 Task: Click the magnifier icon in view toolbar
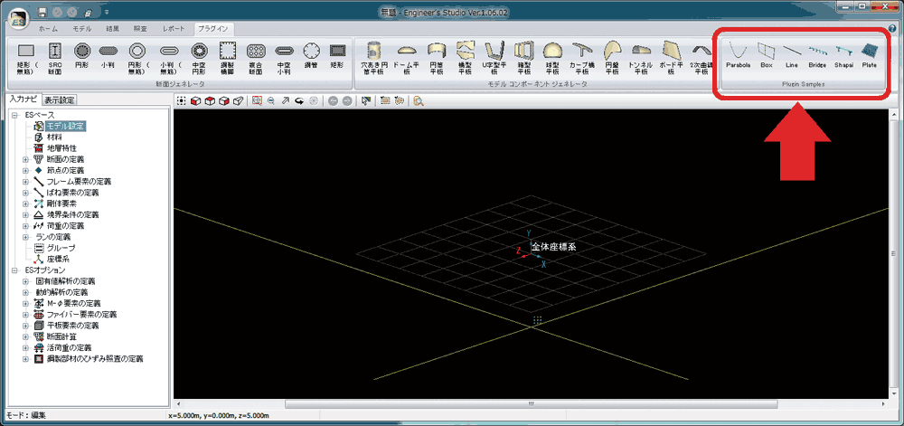pos(419,100)
